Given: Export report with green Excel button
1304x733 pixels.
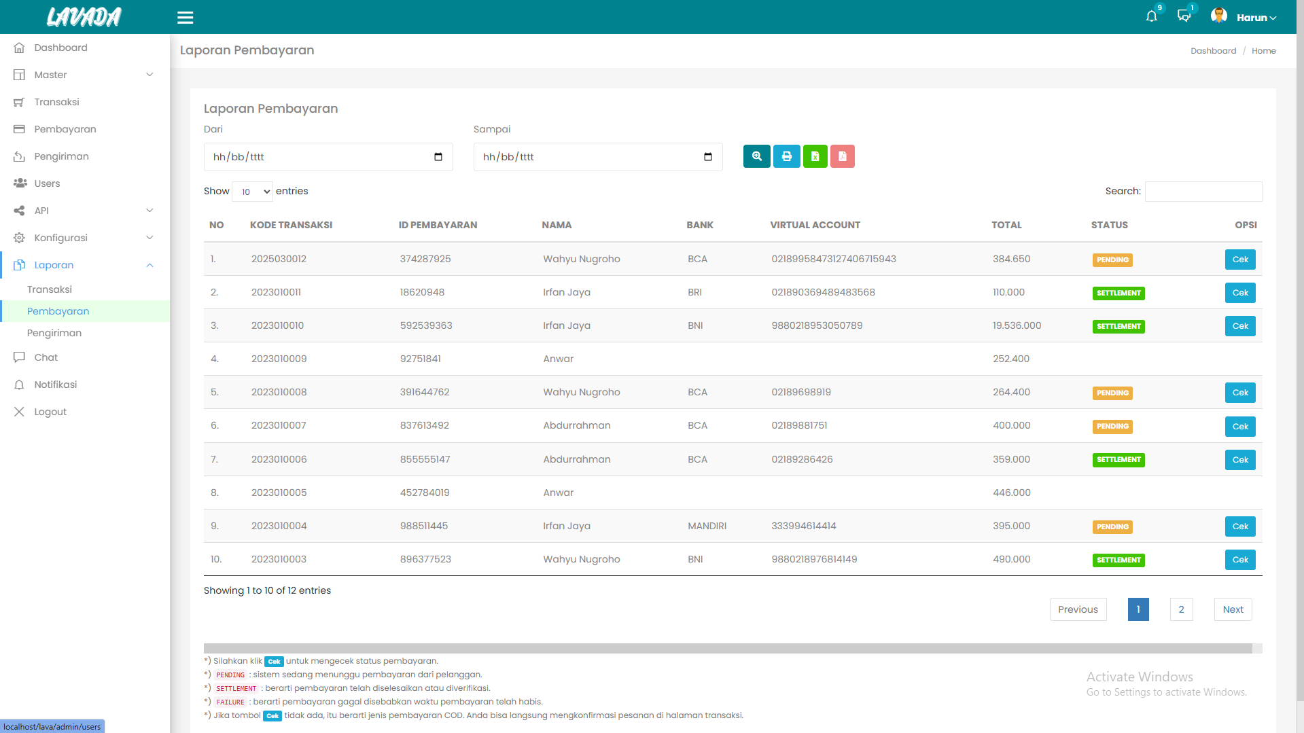Looking at the screenshot, I should pyautogui.click(x=815, y=156).
